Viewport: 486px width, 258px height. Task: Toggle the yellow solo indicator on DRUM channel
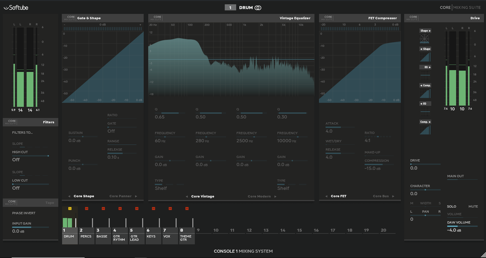[x=70, y=209]
